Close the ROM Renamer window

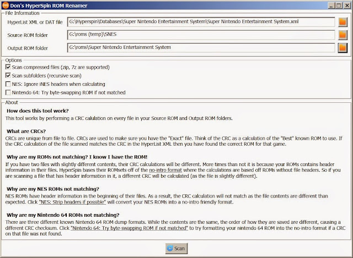pos(347,6)
